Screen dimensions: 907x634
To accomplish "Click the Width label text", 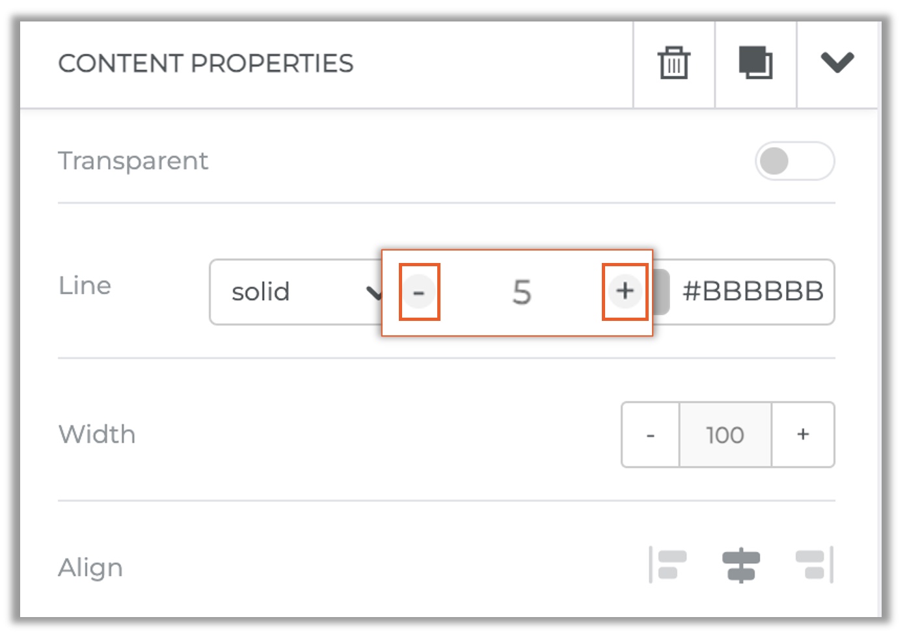I will coord(97,434).
